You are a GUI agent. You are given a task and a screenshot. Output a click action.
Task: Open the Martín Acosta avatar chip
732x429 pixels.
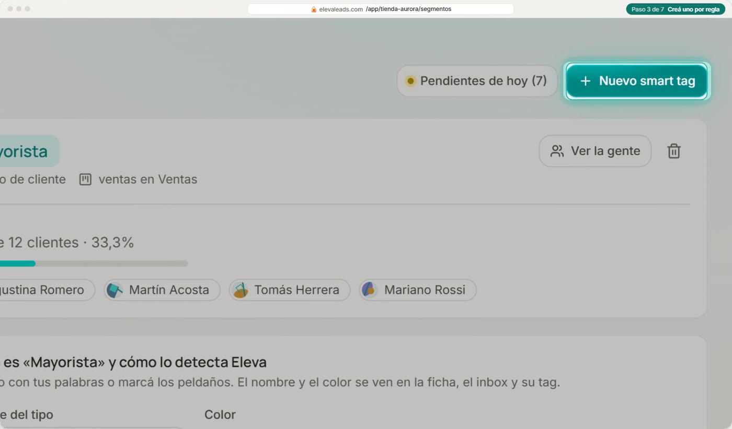(x=162, y=290)
